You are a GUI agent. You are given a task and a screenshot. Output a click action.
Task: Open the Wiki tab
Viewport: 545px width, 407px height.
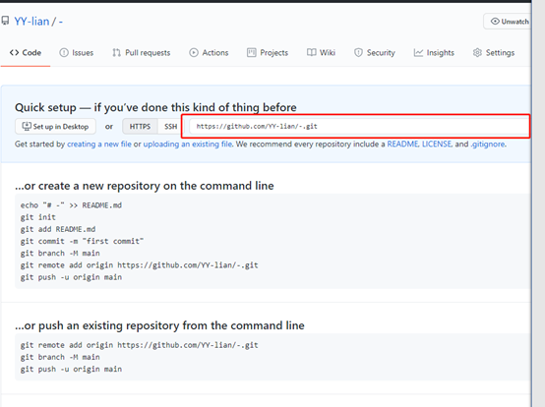pos(321,53)
